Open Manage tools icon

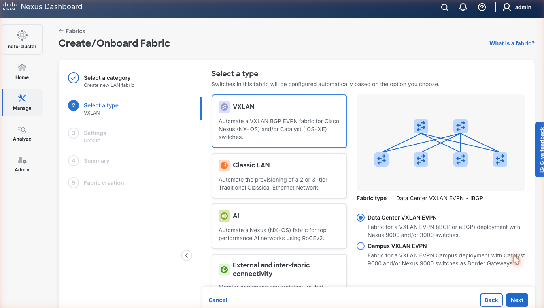click(22, 98)
